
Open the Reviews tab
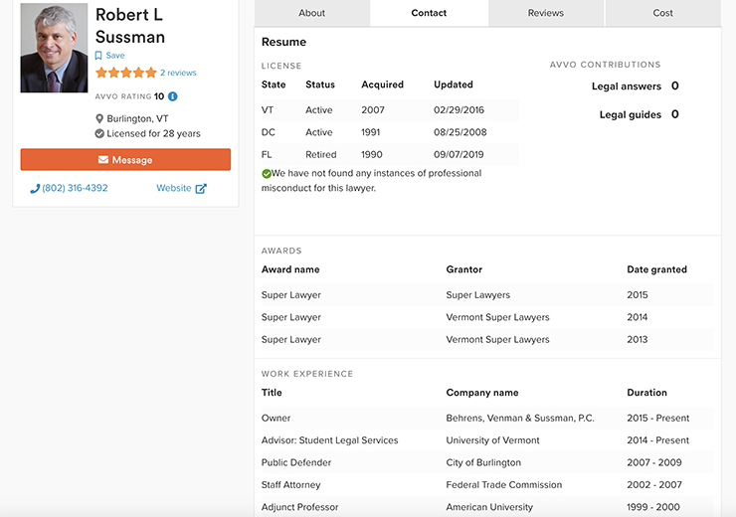click(546, 13)
